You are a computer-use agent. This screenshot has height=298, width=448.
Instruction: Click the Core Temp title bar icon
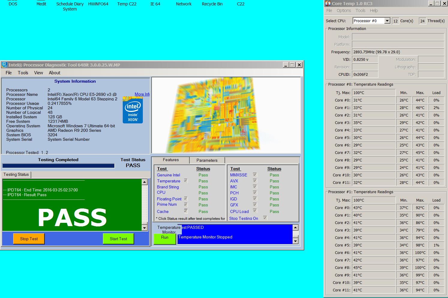click(328, 4)
